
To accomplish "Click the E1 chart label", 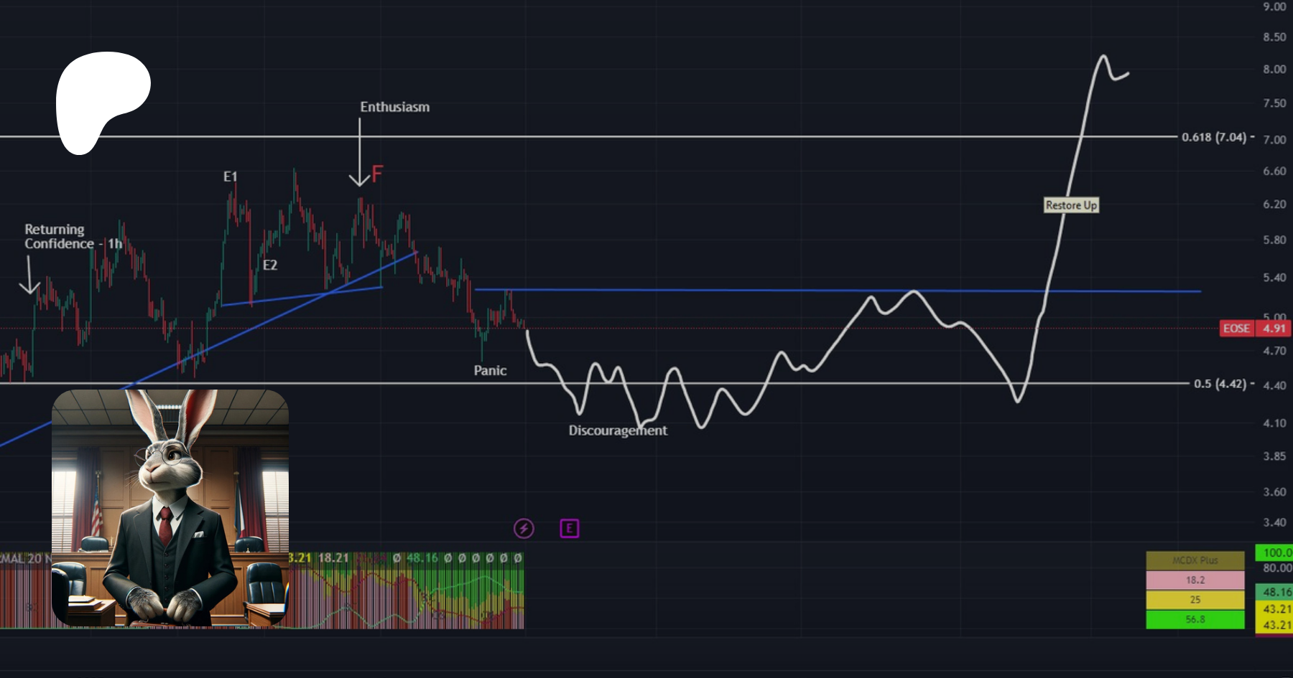I will 230,176.
